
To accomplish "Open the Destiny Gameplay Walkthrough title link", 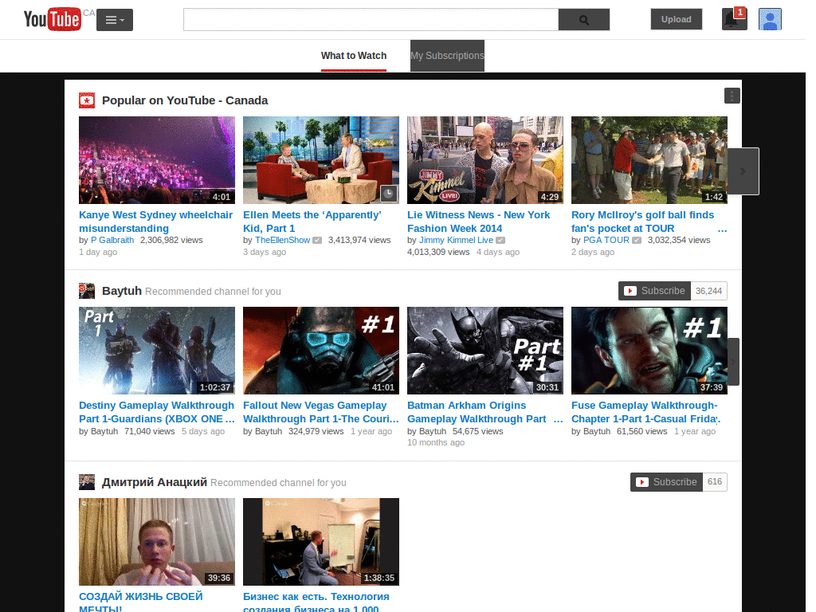I will (157, 412).
